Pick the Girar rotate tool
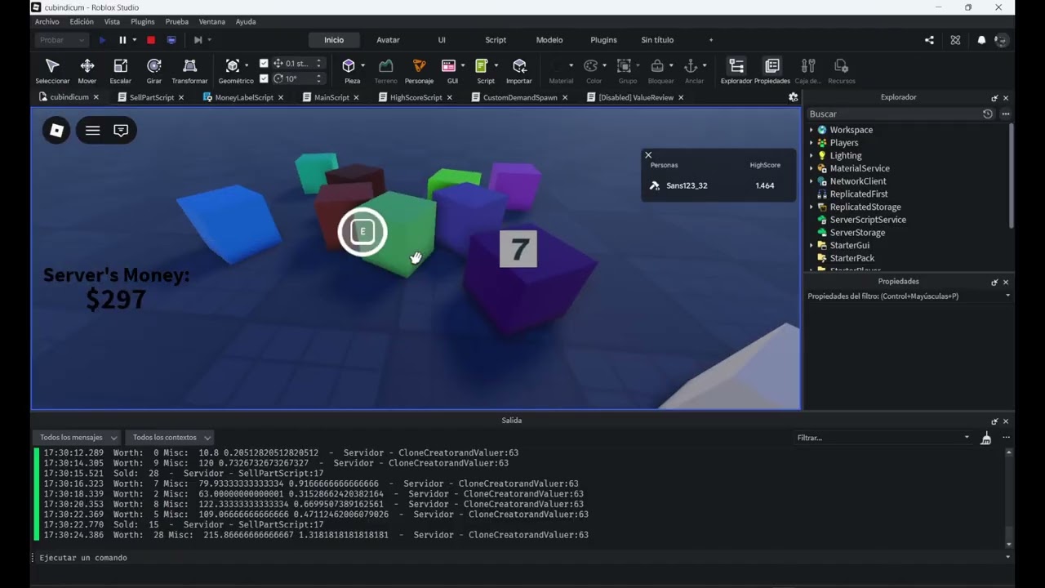The image size is (1045, 588). pos(153,71)
